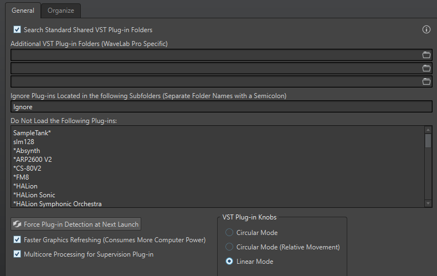437x276 pixels.
Task: Browse folder for first additional VST path
Action: (426, 55)
